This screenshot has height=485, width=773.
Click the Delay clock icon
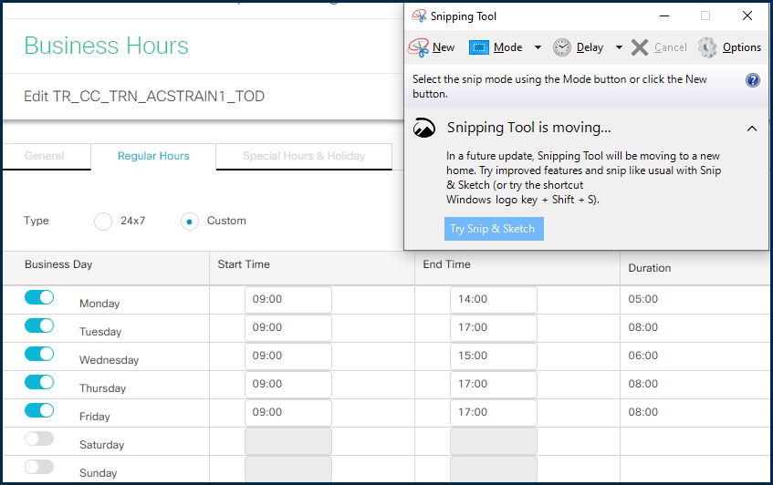(x=561, y=47)
